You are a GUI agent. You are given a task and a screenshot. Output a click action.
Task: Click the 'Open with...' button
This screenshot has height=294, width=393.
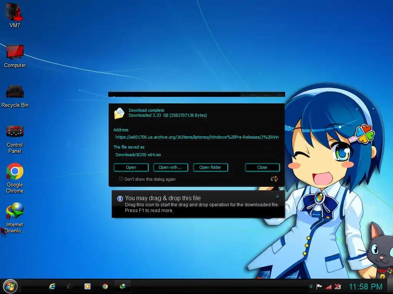point(170,167)
